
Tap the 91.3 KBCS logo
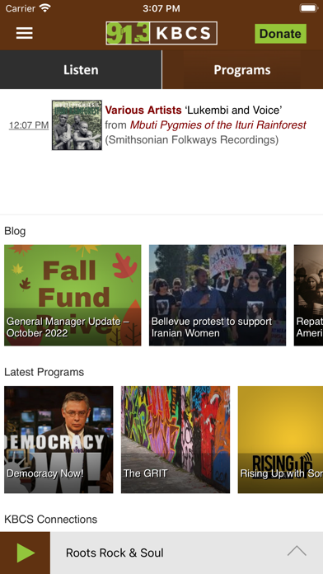click(161, 33)
